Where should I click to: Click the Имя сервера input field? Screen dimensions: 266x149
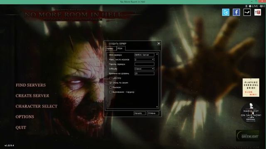144,55
